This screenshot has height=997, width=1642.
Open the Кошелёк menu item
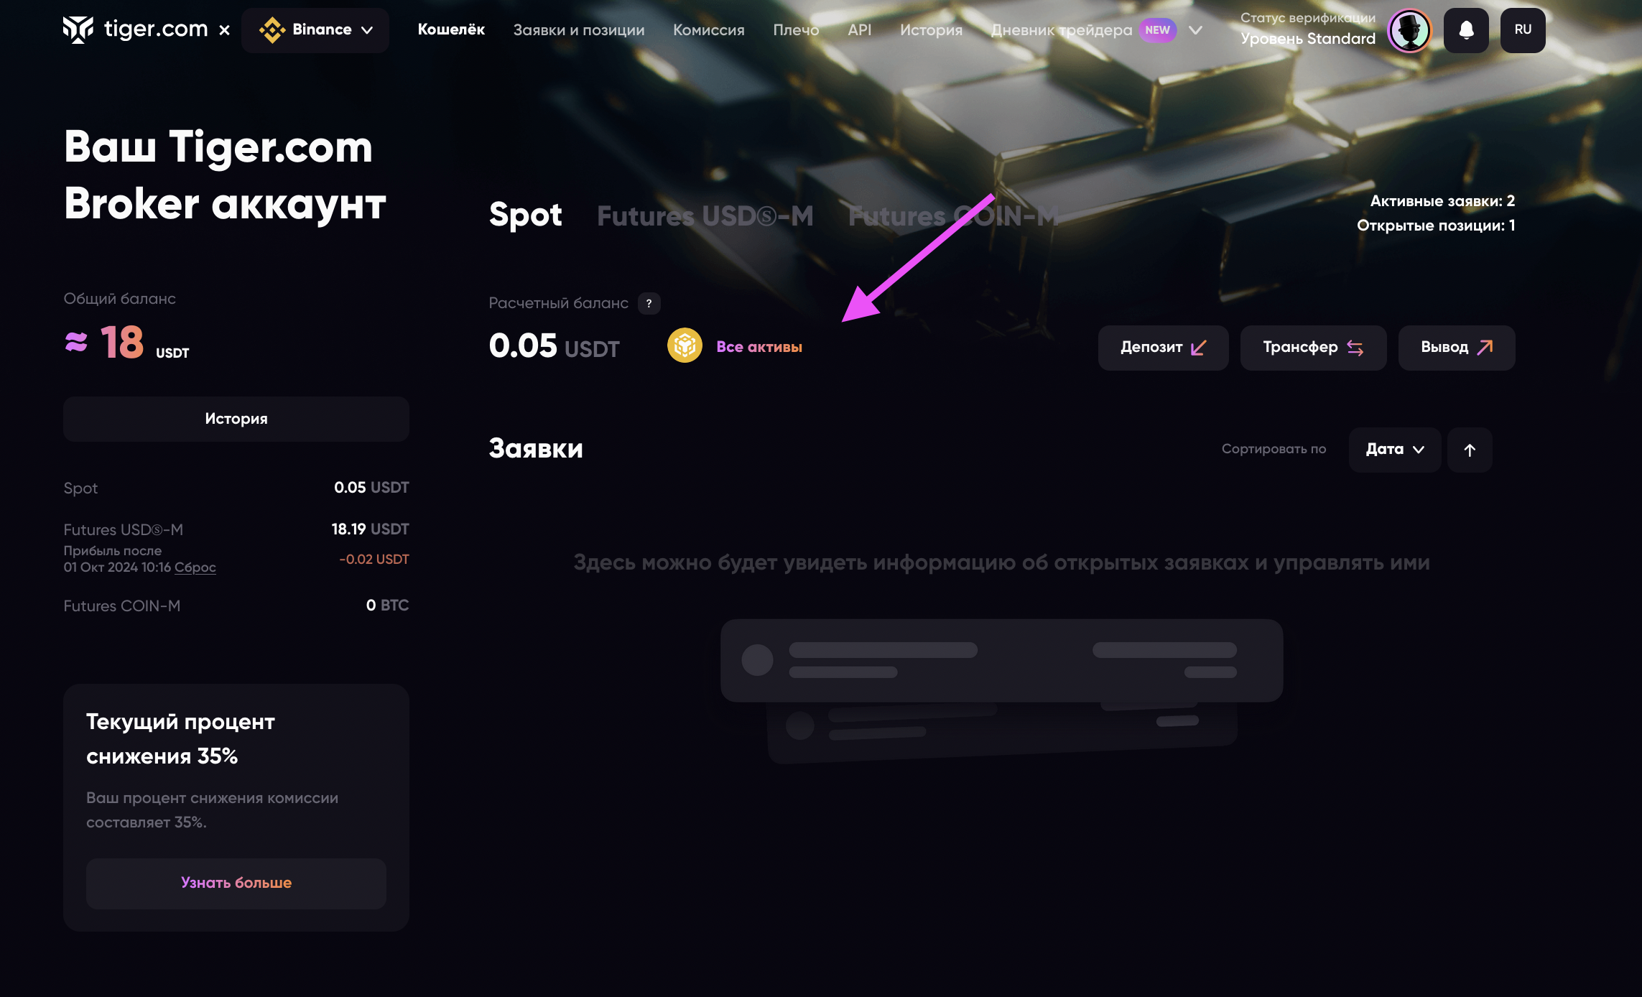(451, 30)
